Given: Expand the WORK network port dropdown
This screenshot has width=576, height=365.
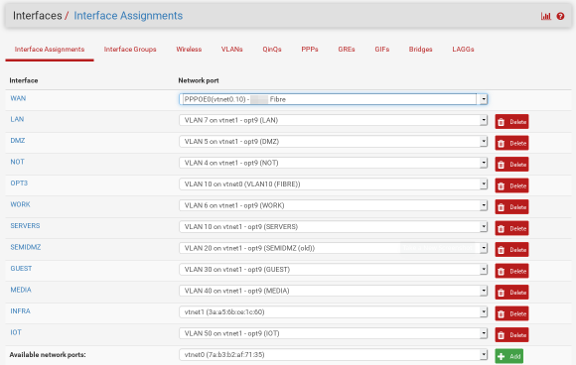Looking at the screenshot, I should pos(333,205).
